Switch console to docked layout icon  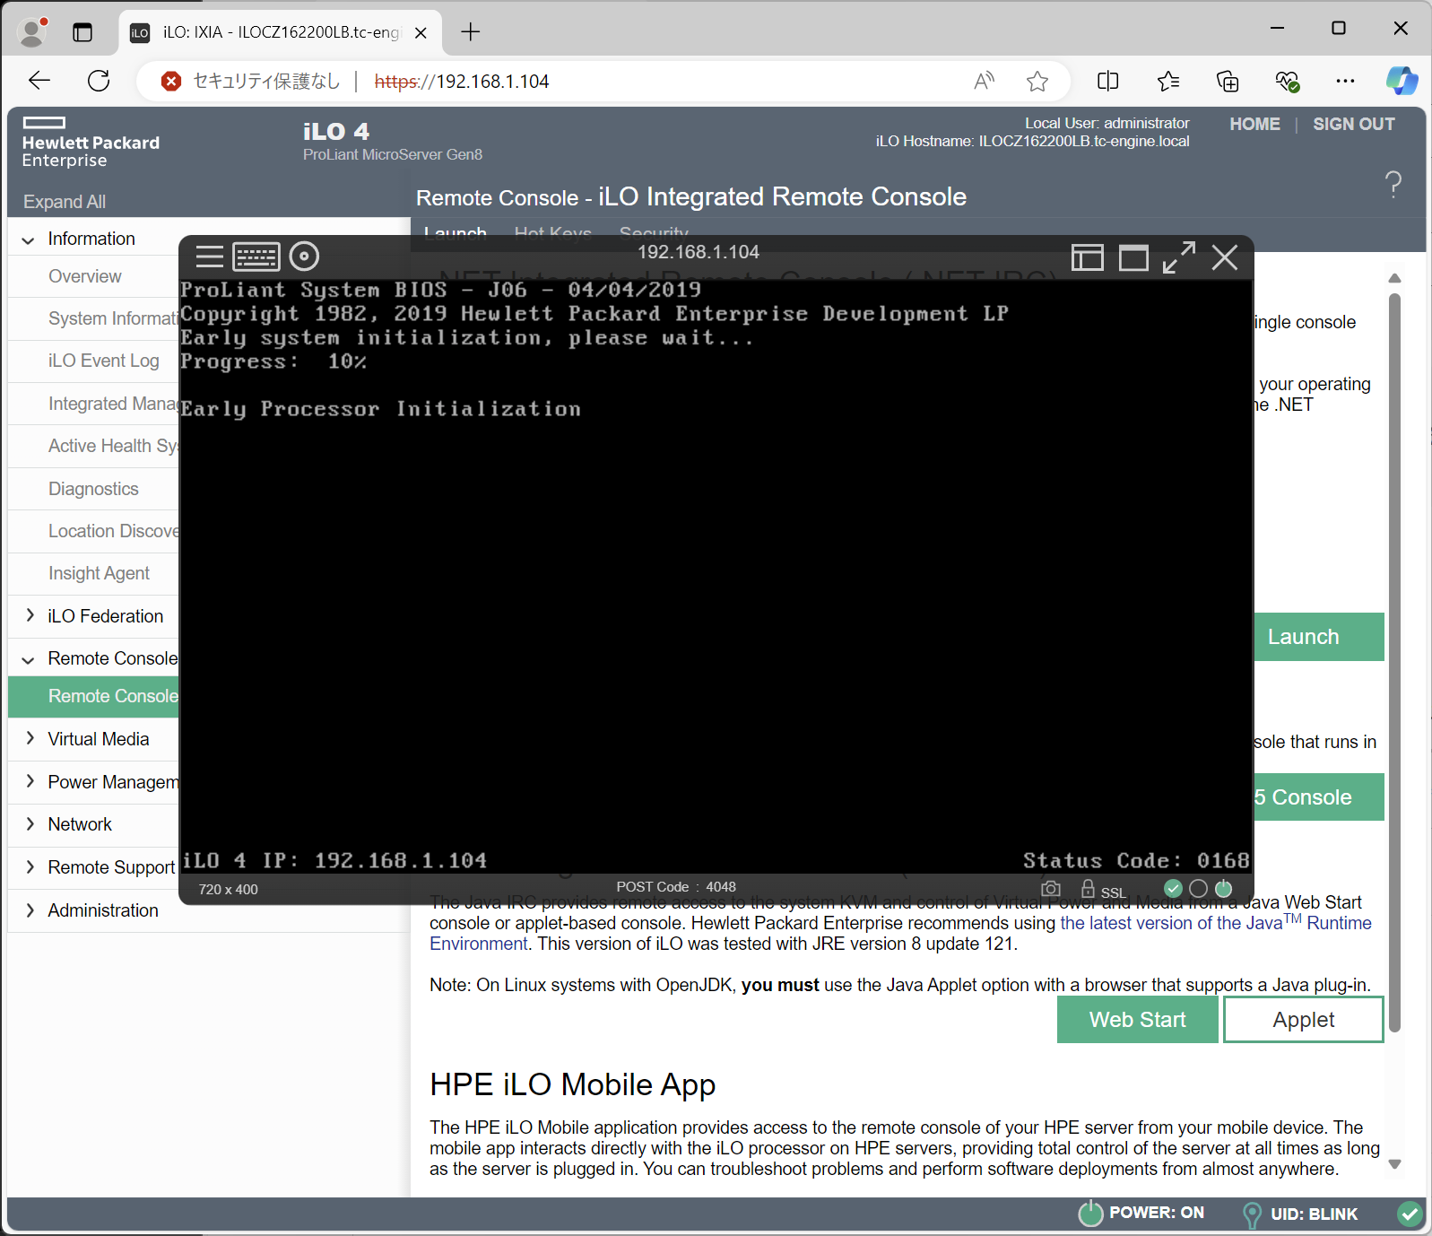tap(1088, 258)
